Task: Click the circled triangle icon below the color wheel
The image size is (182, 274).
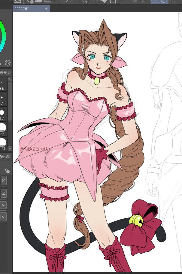Action: tap(8, 62)
